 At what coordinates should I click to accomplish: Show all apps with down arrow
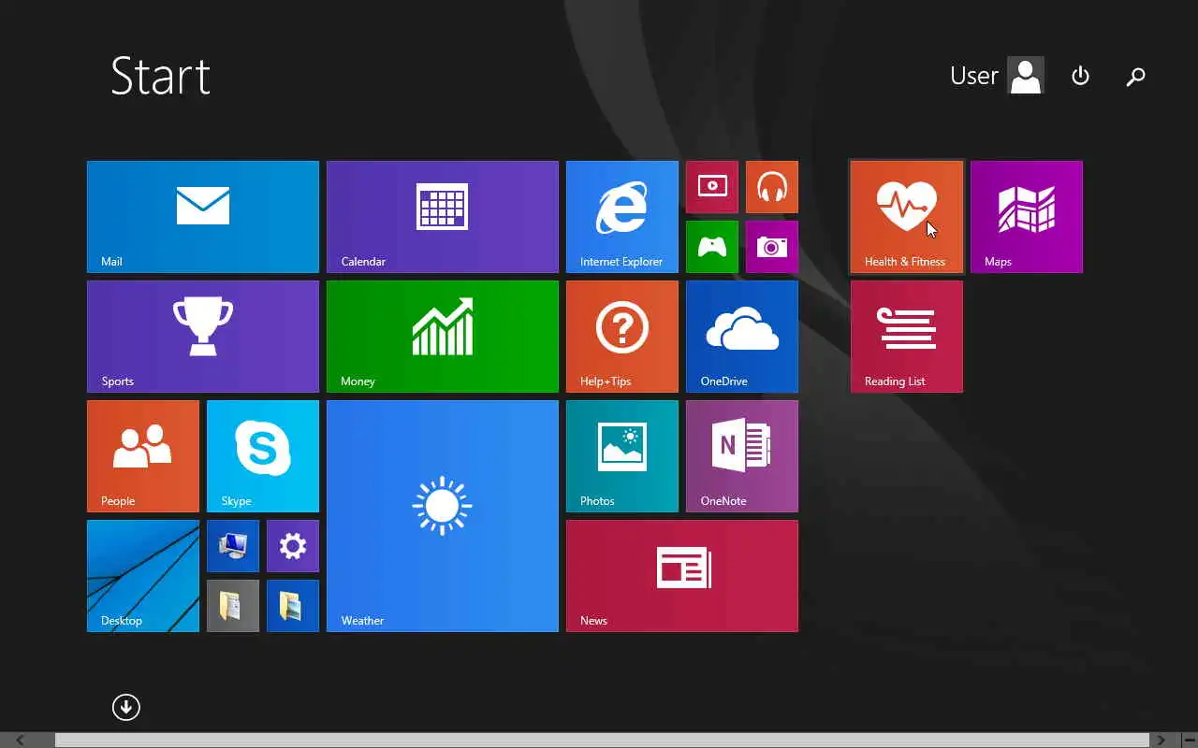[126, 707]
